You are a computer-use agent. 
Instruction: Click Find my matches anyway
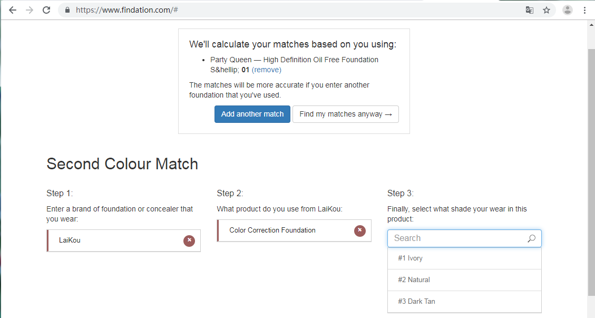tap(346, 114)
